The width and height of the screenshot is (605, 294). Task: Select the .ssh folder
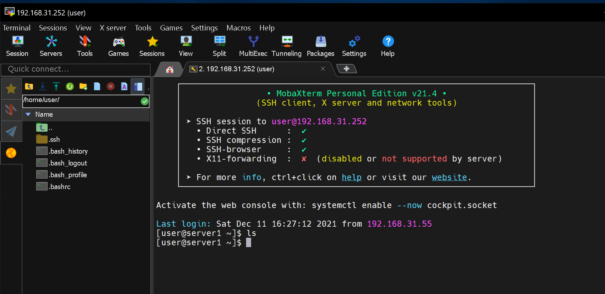click(48, 139)
